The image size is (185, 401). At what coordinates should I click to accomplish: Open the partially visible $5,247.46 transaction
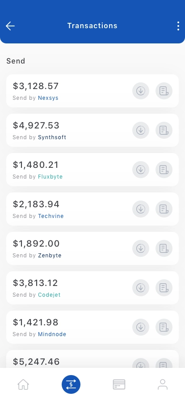[92, 359]
